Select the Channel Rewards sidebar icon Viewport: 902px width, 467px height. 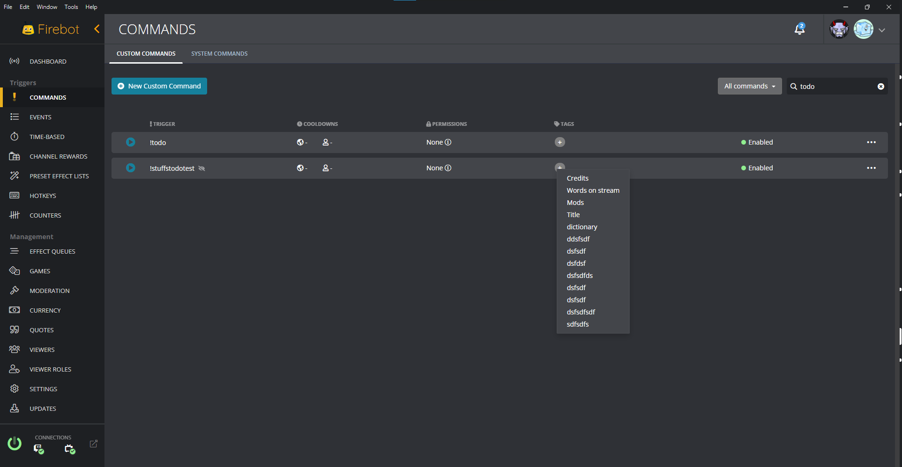pyautogui.click(x=15, y=156)
